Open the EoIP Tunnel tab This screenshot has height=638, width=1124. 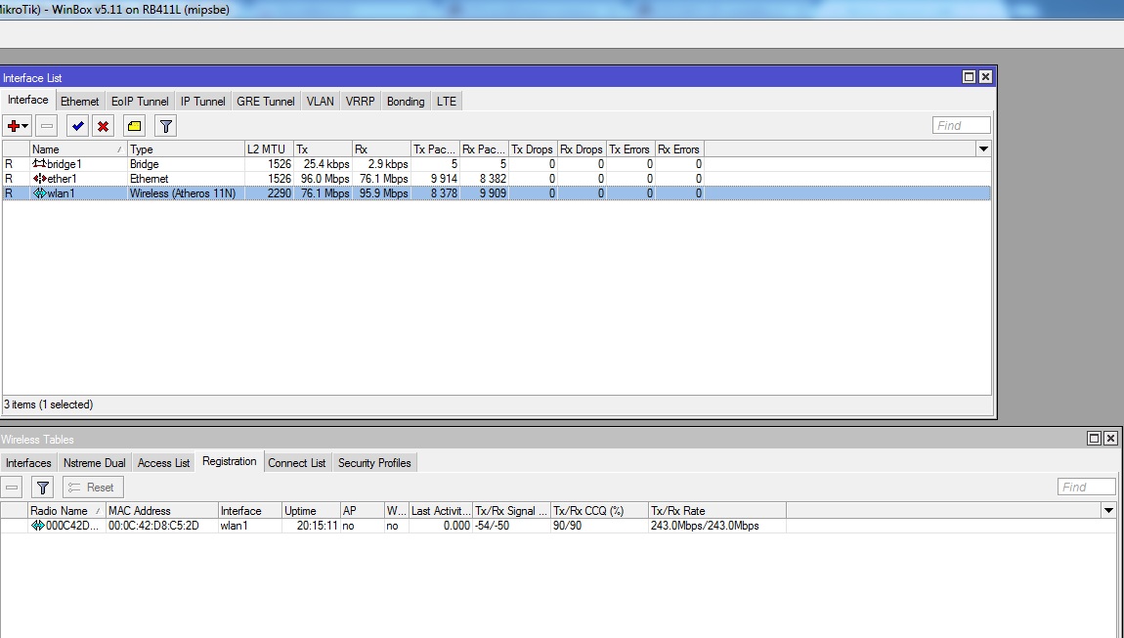pyautogui.click(x=140, y=101)
